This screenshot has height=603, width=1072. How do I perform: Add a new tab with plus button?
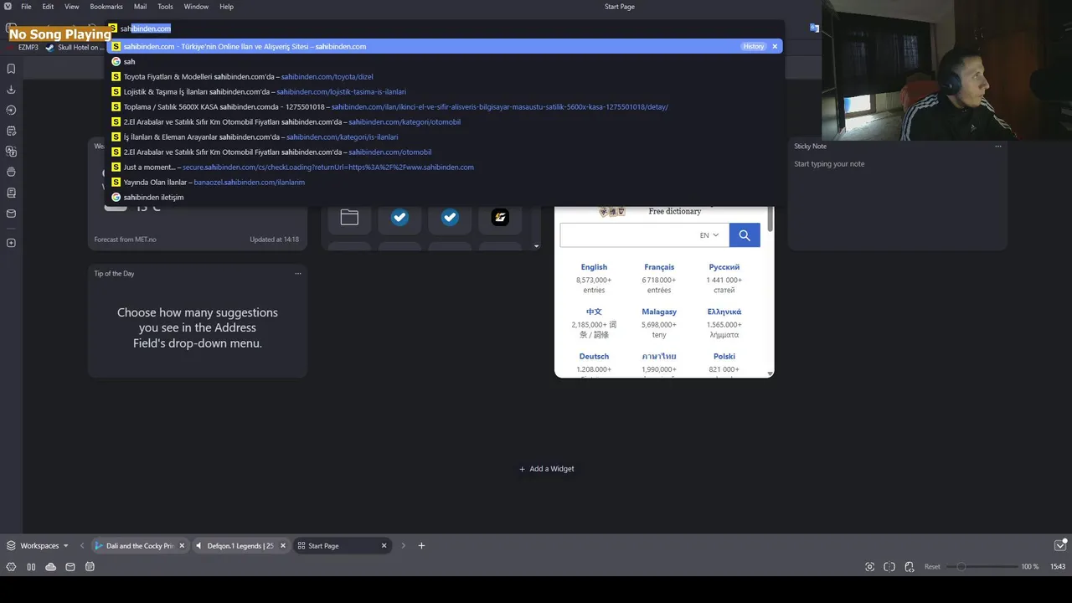click(x=421, y=545)
